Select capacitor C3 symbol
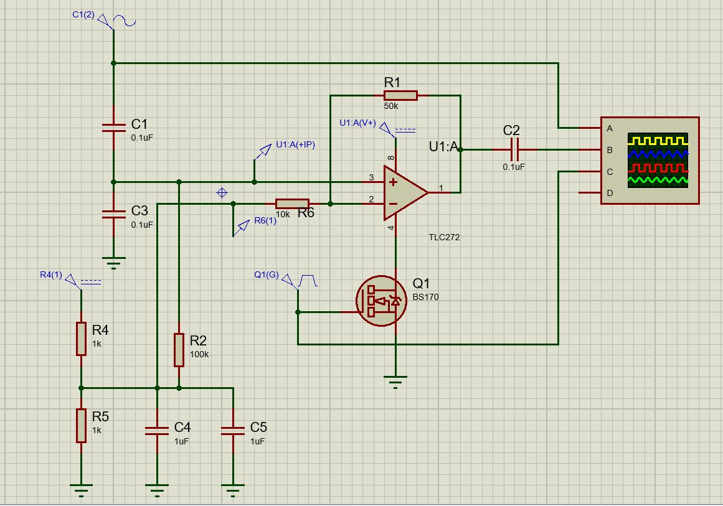 [x=113, y=214]
